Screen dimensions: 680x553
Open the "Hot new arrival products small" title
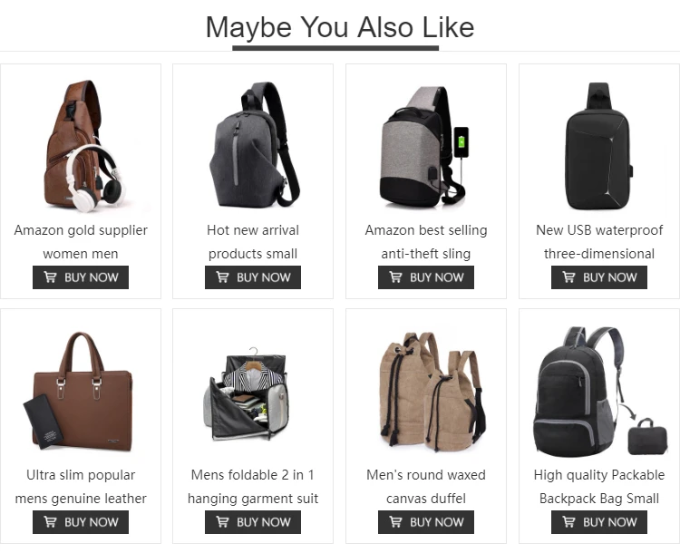point(253,241)
